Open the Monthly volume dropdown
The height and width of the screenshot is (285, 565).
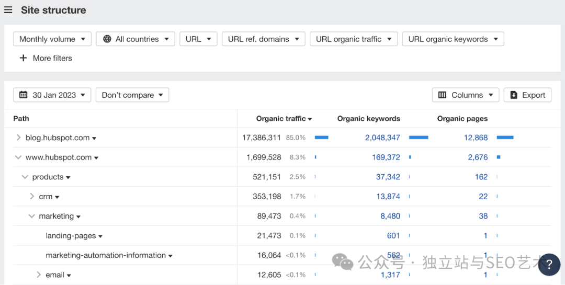coord(52,39)
